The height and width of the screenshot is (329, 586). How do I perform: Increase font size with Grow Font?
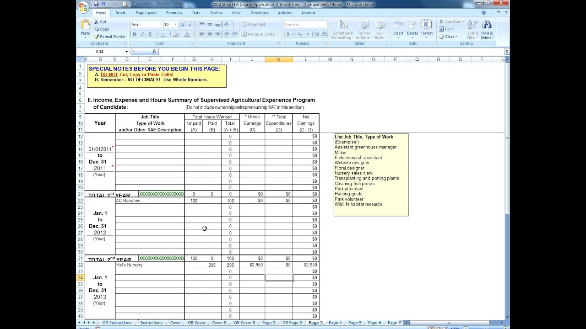click(183, 24)
